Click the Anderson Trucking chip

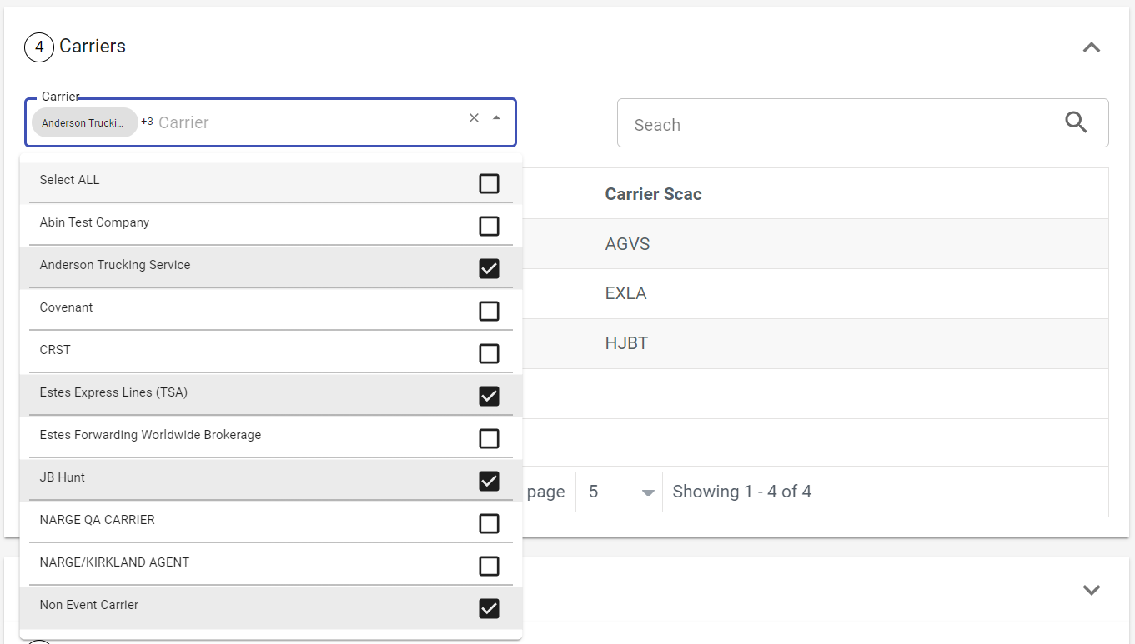click(x=84, y=122)
